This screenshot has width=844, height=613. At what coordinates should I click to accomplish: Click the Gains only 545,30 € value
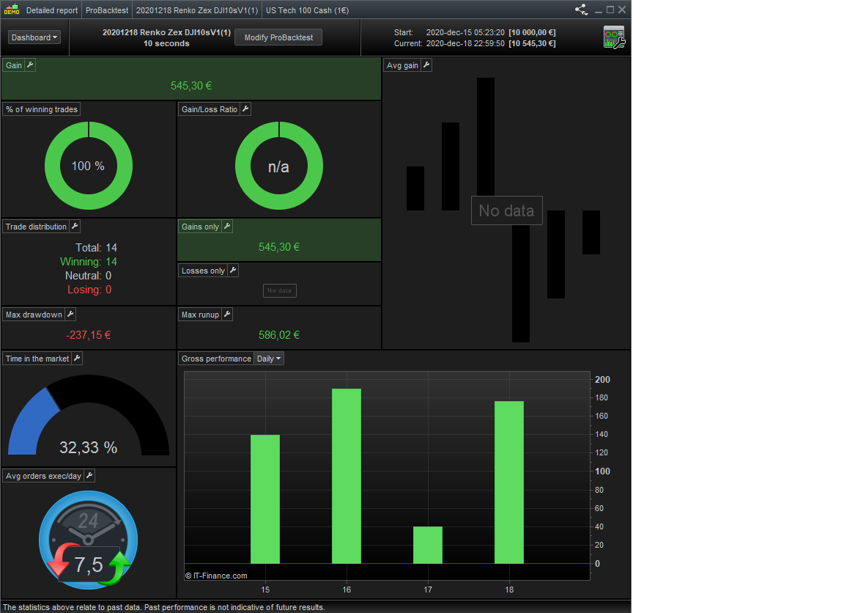(x=279, y=246)
